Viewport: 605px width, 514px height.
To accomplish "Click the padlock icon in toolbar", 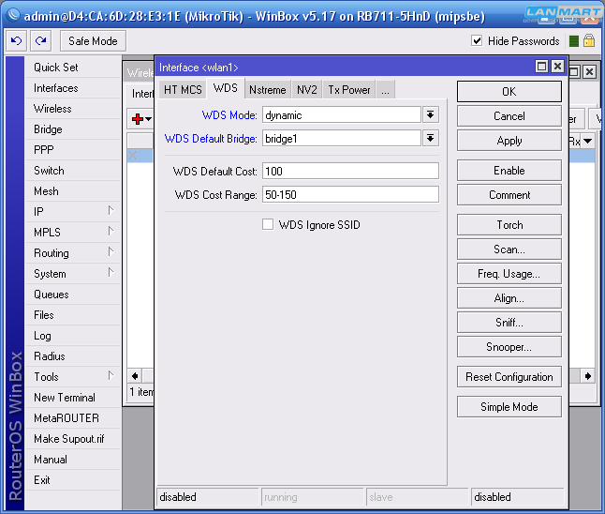I will 589,40.
